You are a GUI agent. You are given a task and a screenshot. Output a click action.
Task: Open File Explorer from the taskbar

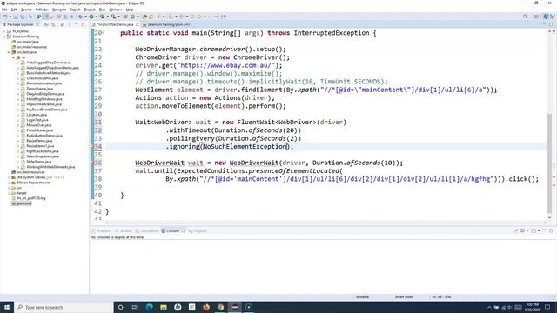click(x=164, y=307)
